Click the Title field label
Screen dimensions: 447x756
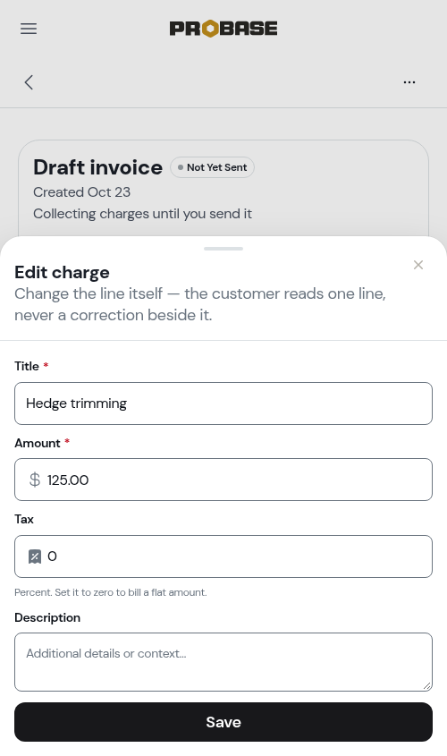click(x=27, y=366)
